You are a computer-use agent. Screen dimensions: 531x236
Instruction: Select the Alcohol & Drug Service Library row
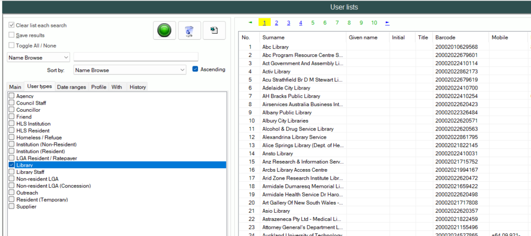(x=385, y=129)
